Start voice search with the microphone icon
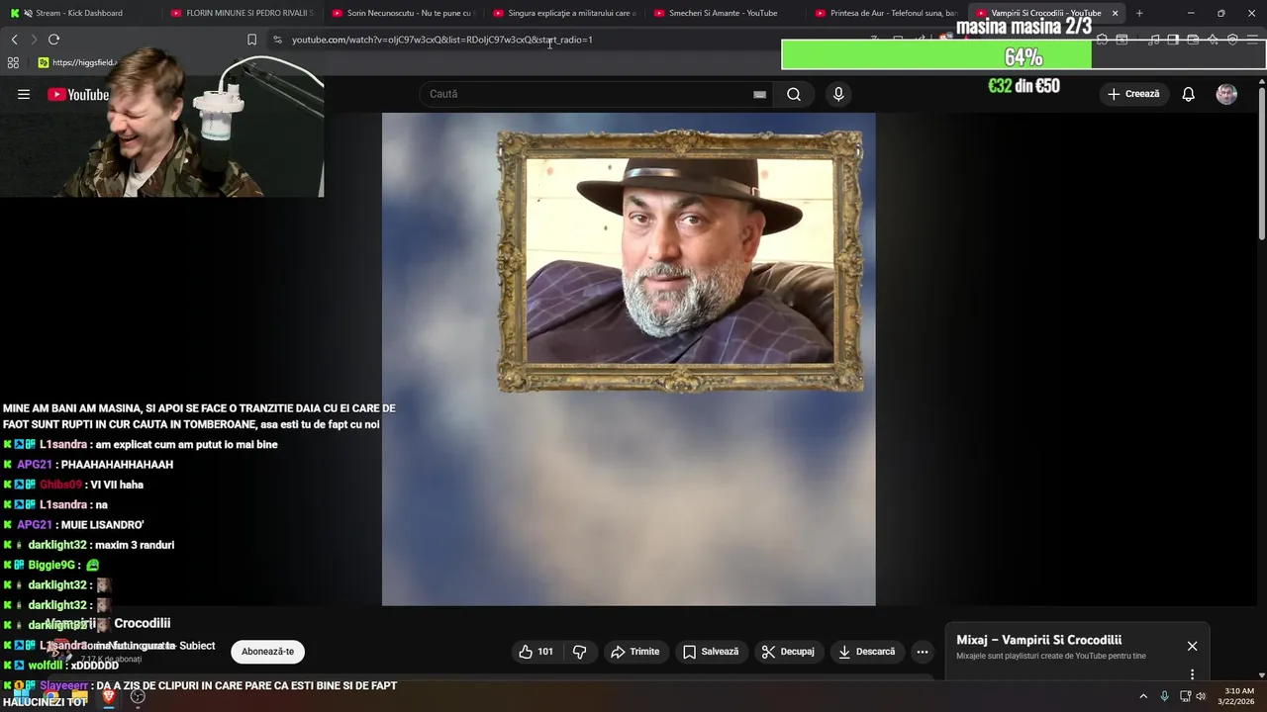 tap(838, 94)
